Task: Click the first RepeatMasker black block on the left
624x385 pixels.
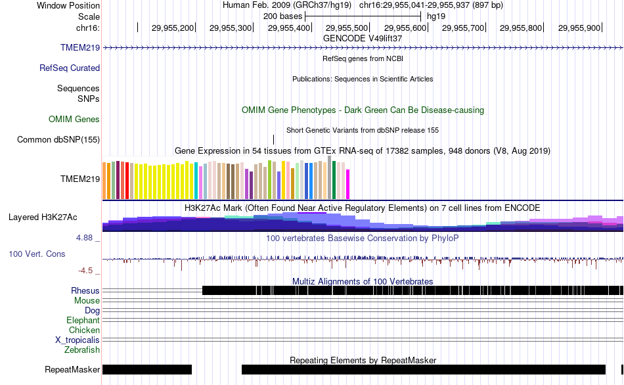Action: (147, 369)
